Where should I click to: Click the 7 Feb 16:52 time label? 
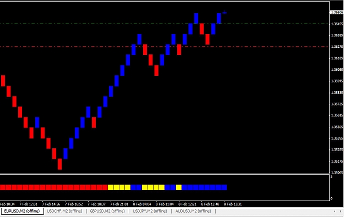point(74,204)
